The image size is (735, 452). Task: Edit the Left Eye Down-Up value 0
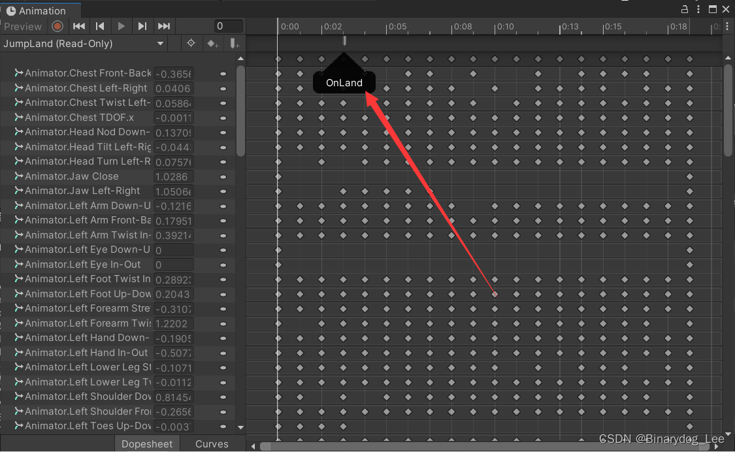pyautogui.click(x=173, y=250)
